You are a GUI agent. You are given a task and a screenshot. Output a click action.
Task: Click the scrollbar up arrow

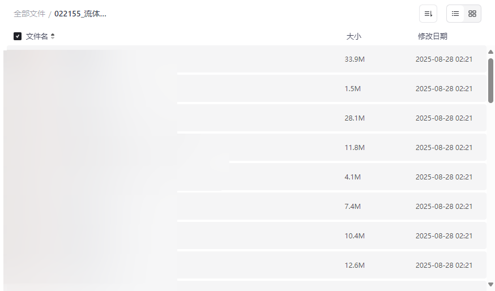pyautogui.click(x=490, y=52)
